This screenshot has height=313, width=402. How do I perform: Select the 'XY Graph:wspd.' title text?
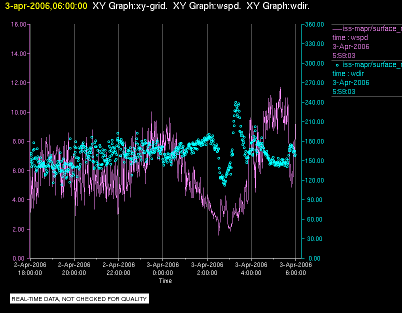click(x=207, y=6)
